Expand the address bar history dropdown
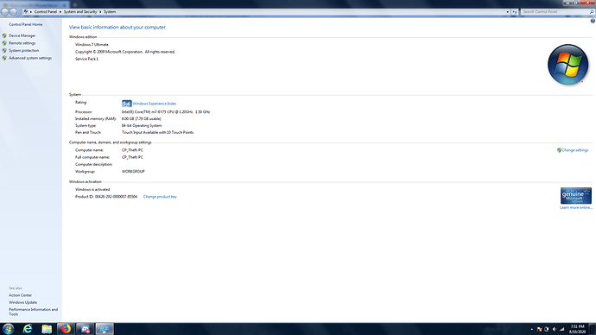 507,12
